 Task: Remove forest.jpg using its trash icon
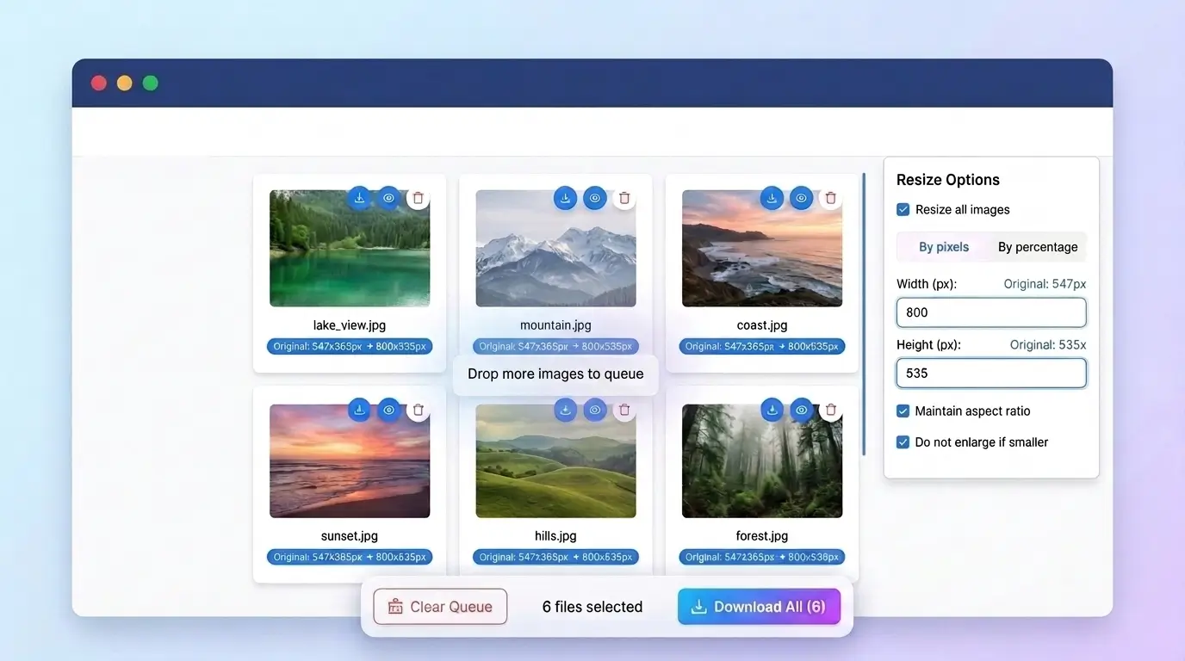point(831,410)
